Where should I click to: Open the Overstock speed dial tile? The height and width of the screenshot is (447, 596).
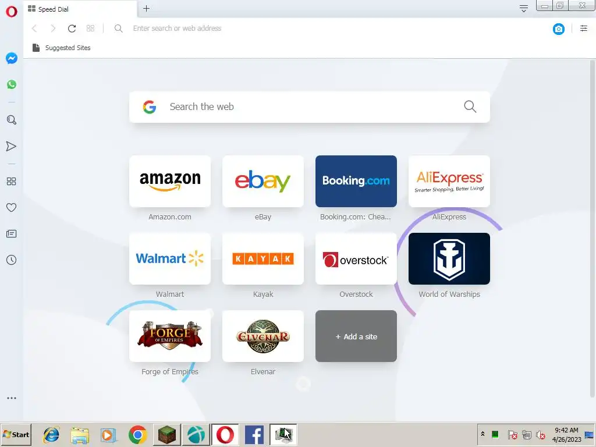point(356,258)
